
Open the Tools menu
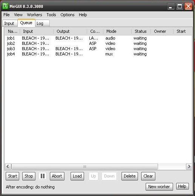coord(51,15)
